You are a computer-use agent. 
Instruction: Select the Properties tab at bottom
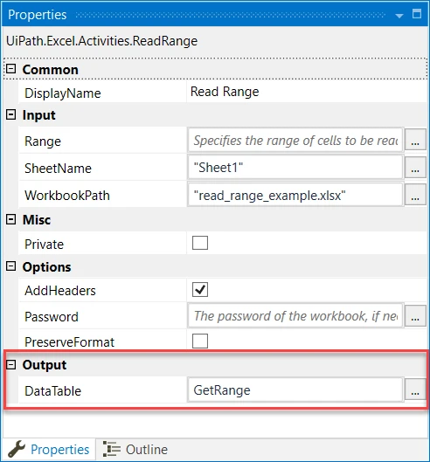coord(49,450)
